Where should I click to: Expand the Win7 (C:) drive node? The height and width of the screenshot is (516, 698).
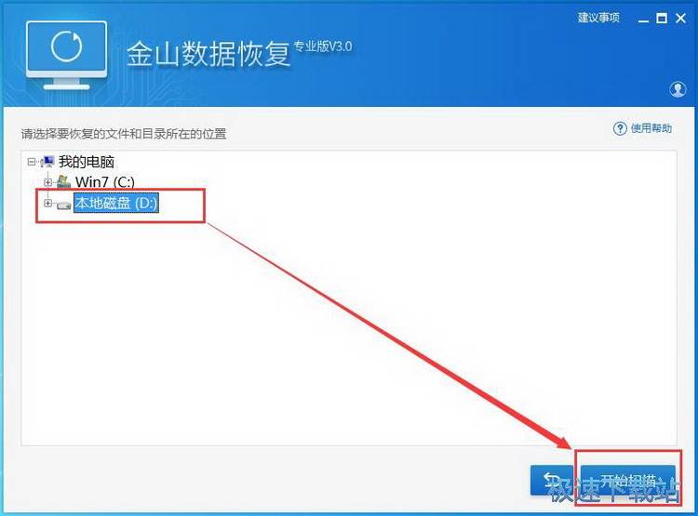47,182
